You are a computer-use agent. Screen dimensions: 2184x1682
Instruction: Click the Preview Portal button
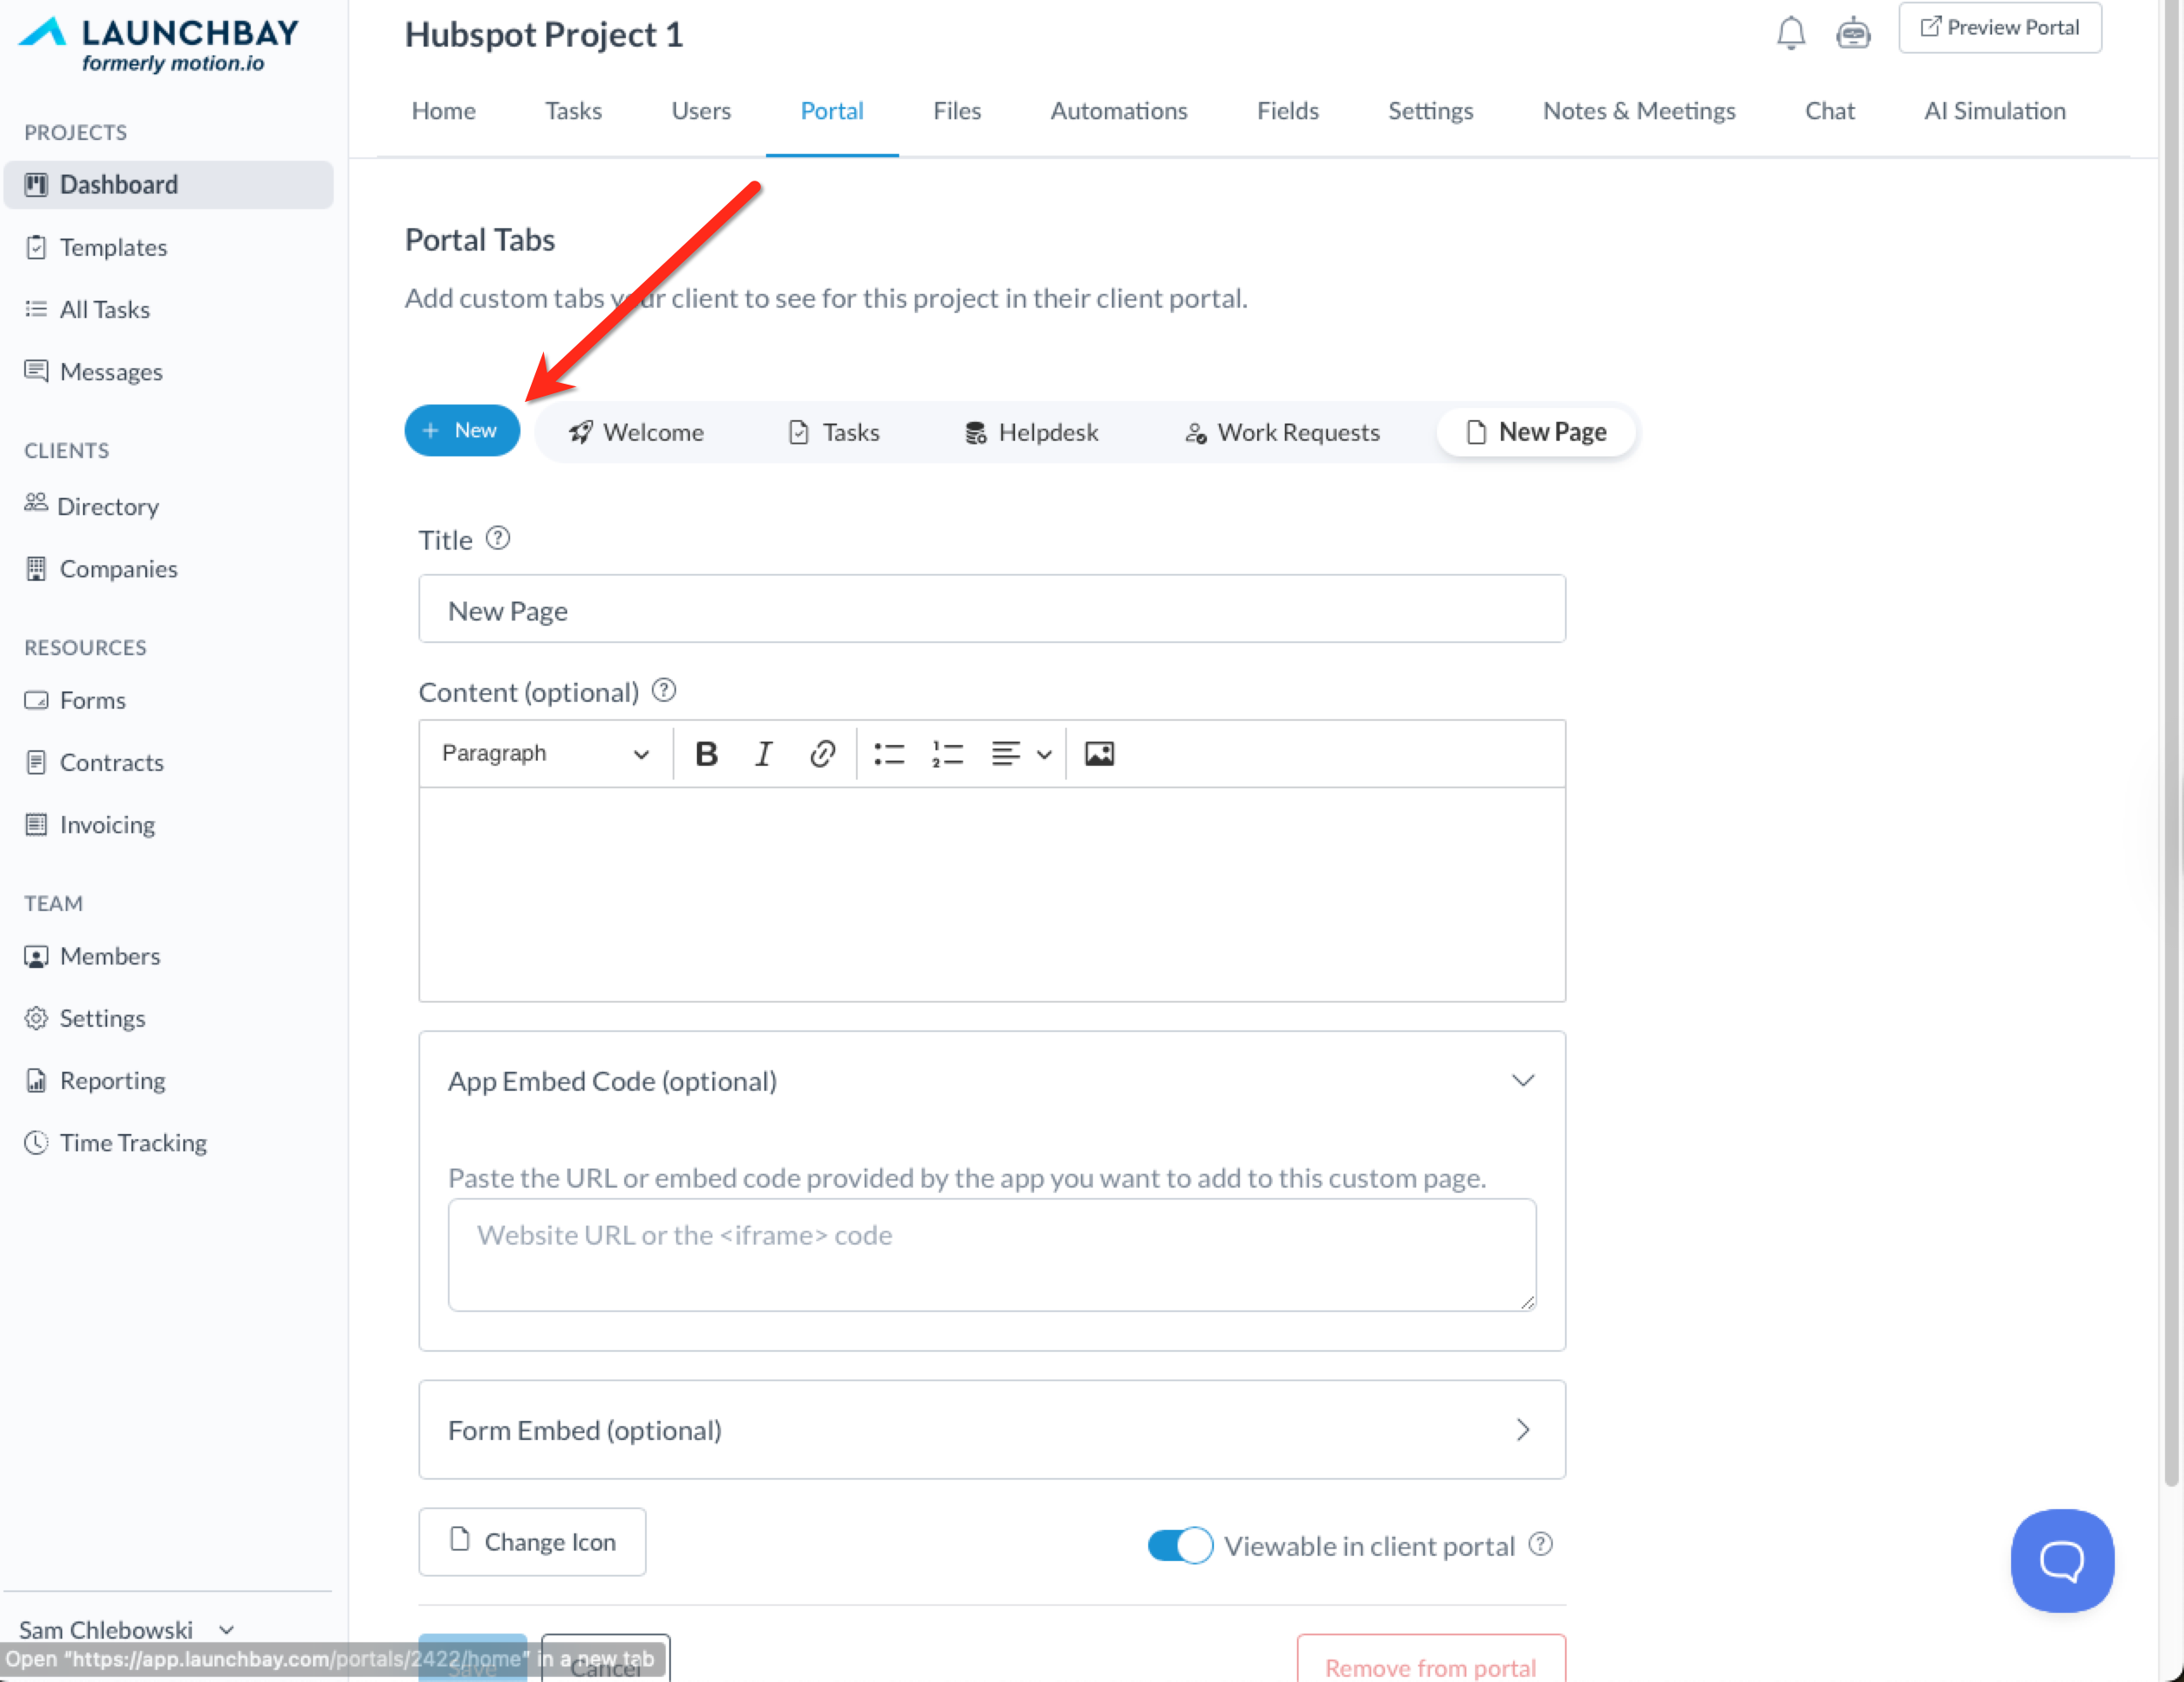tap(1999, 28)
